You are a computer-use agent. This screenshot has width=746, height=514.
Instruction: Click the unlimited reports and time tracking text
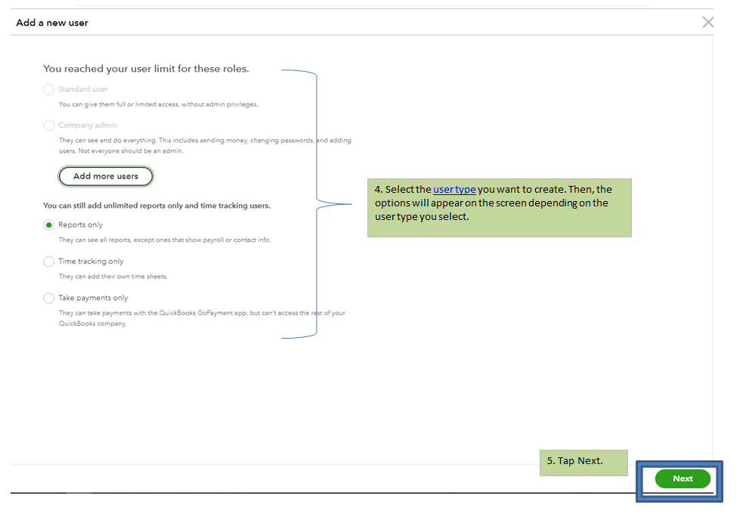click(x=156, y=206)
